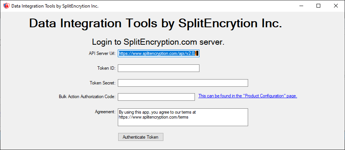Open the "Product Configuration" page link
This screenshot has height=150, width=345.
248,96
